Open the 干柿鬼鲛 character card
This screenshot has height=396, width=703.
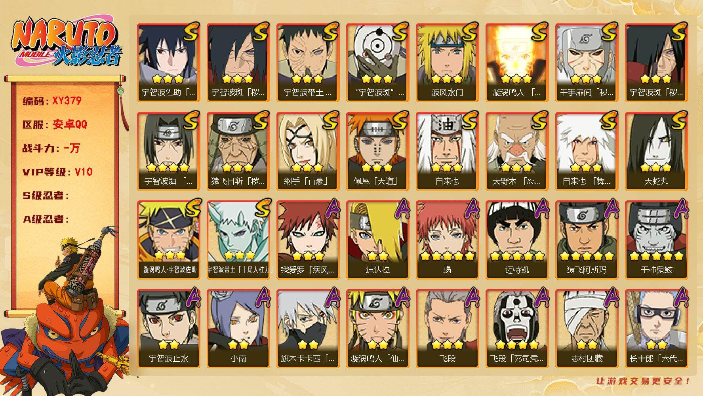click(x=656, y=240)
